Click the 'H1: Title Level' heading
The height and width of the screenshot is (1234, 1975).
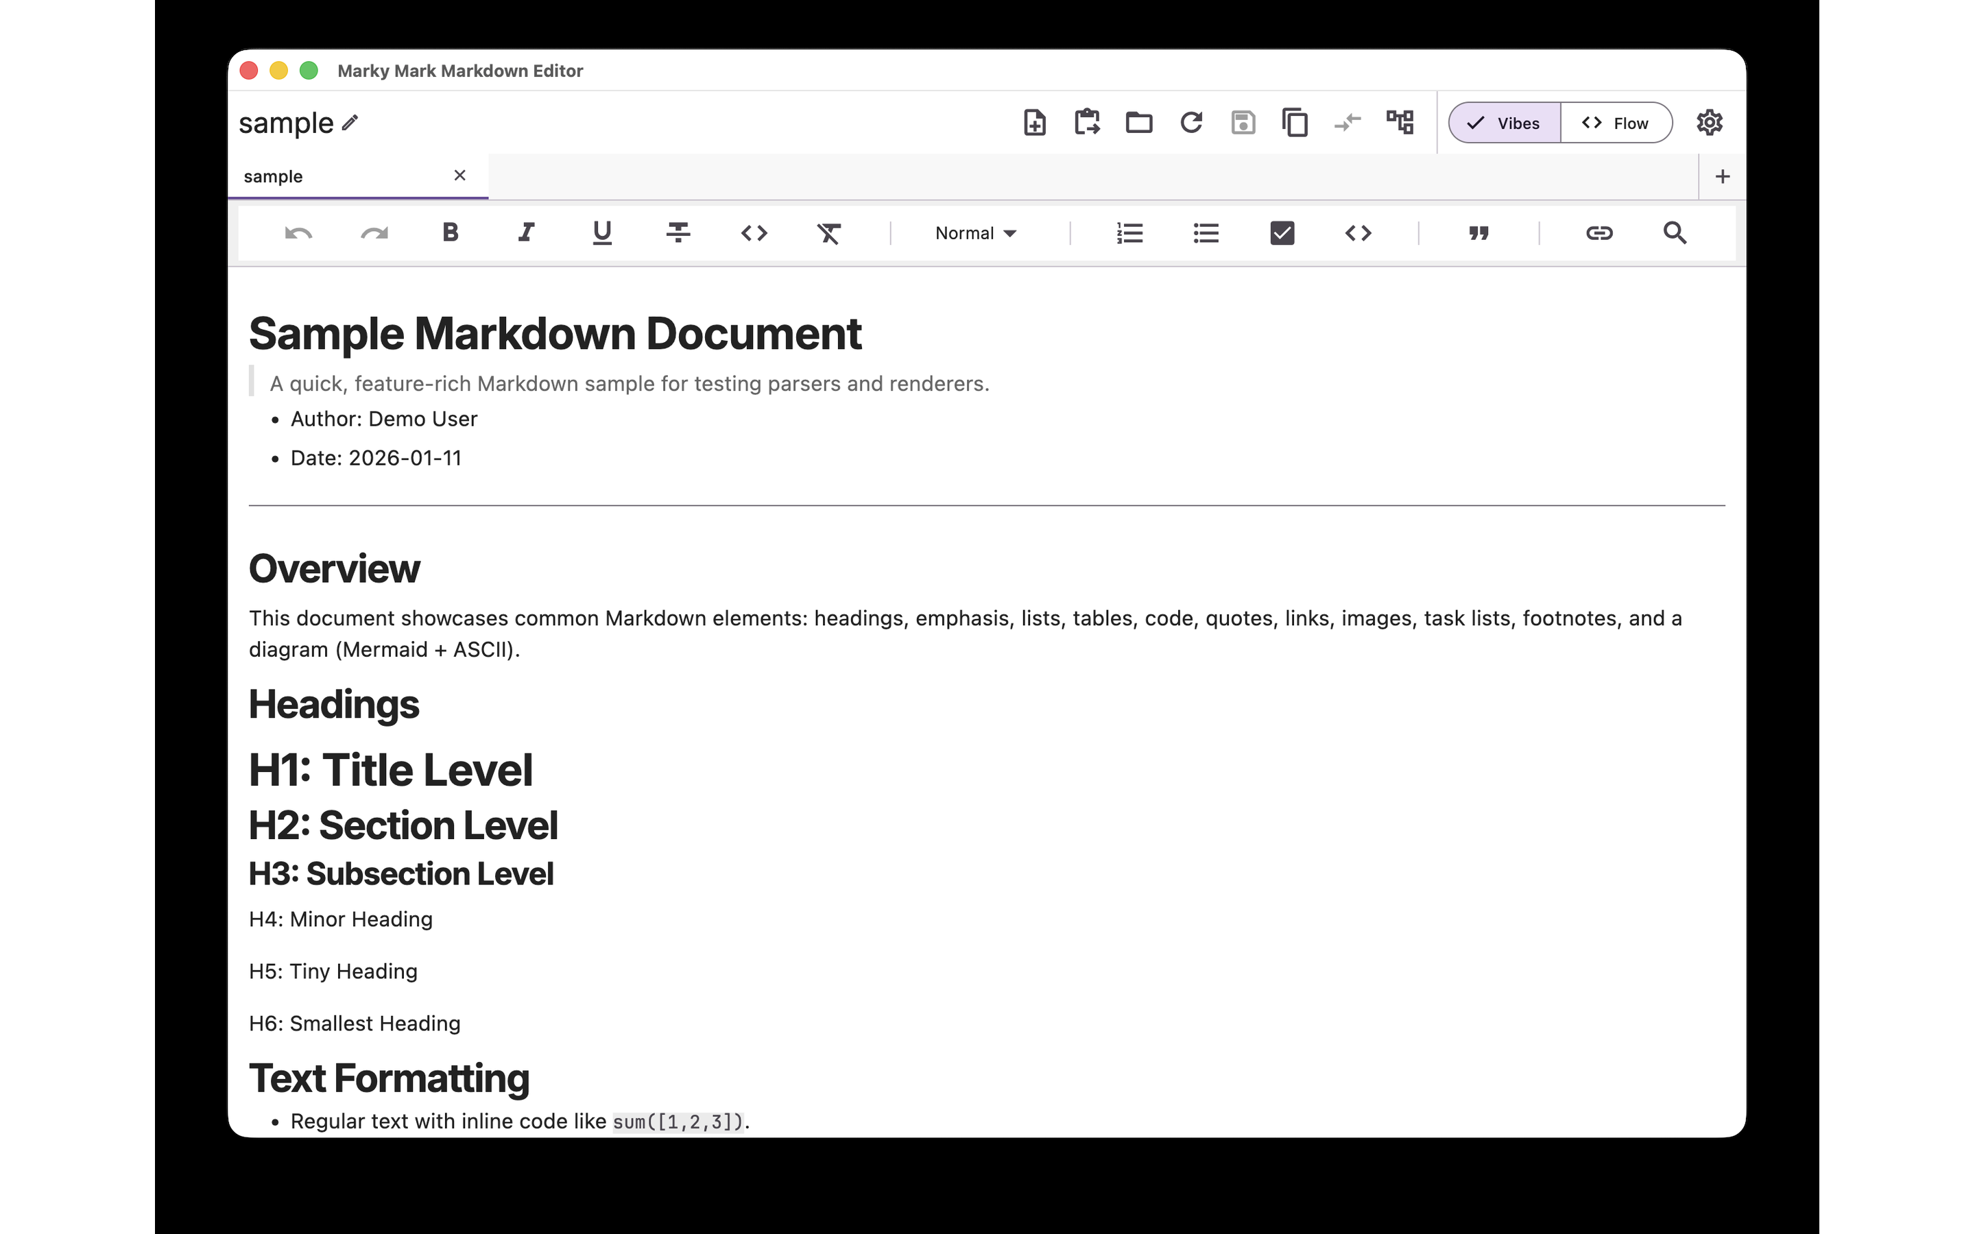pos(390,770)
